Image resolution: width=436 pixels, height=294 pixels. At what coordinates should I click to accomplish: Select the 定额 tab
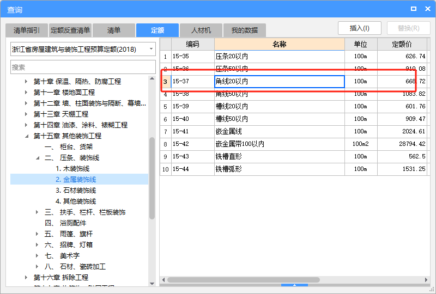click(x=158, y=30)
